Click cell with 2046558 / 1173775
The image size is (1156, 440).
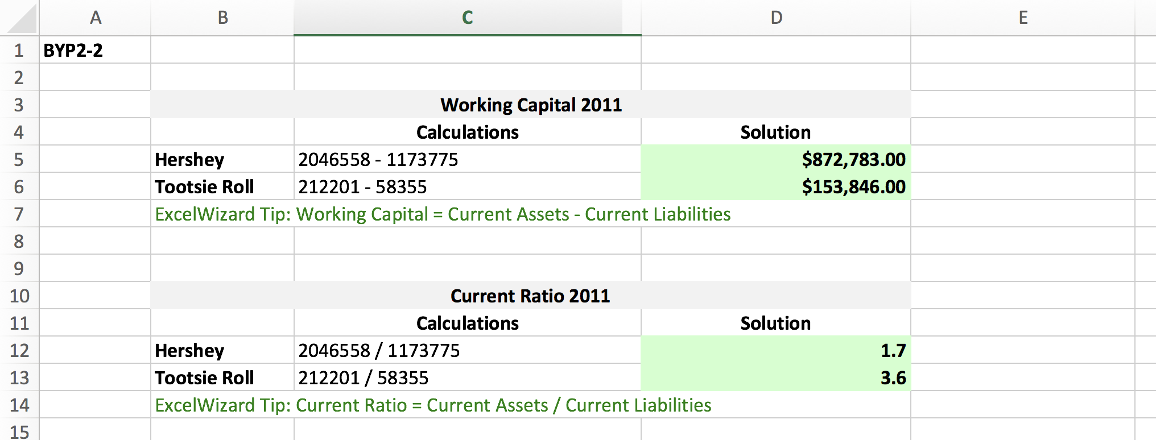point(467,350)
